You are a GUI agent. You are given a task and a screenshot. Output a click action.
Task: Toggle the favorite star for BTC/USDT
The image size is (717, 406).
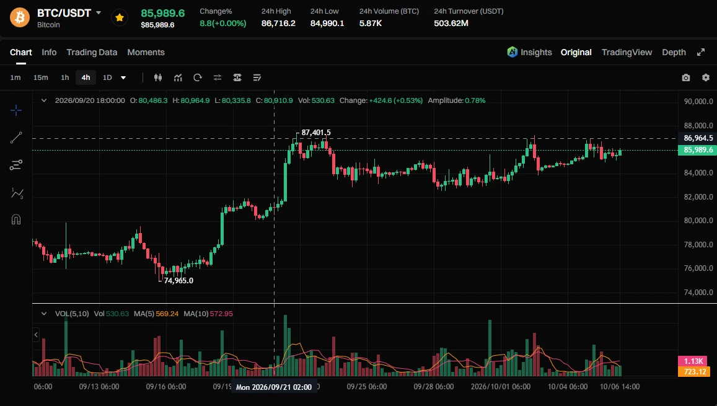pyautogui.click(x=120, y=17)
